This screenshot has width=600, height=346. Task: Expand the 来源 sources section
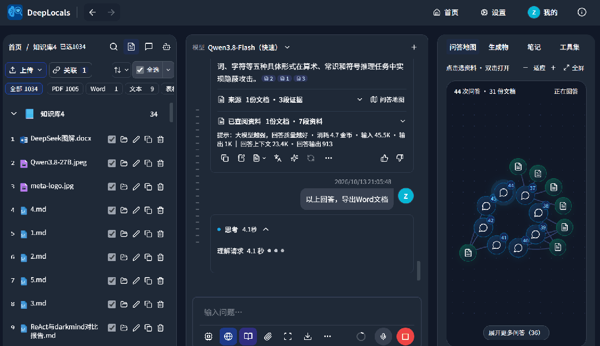point(359,99)
